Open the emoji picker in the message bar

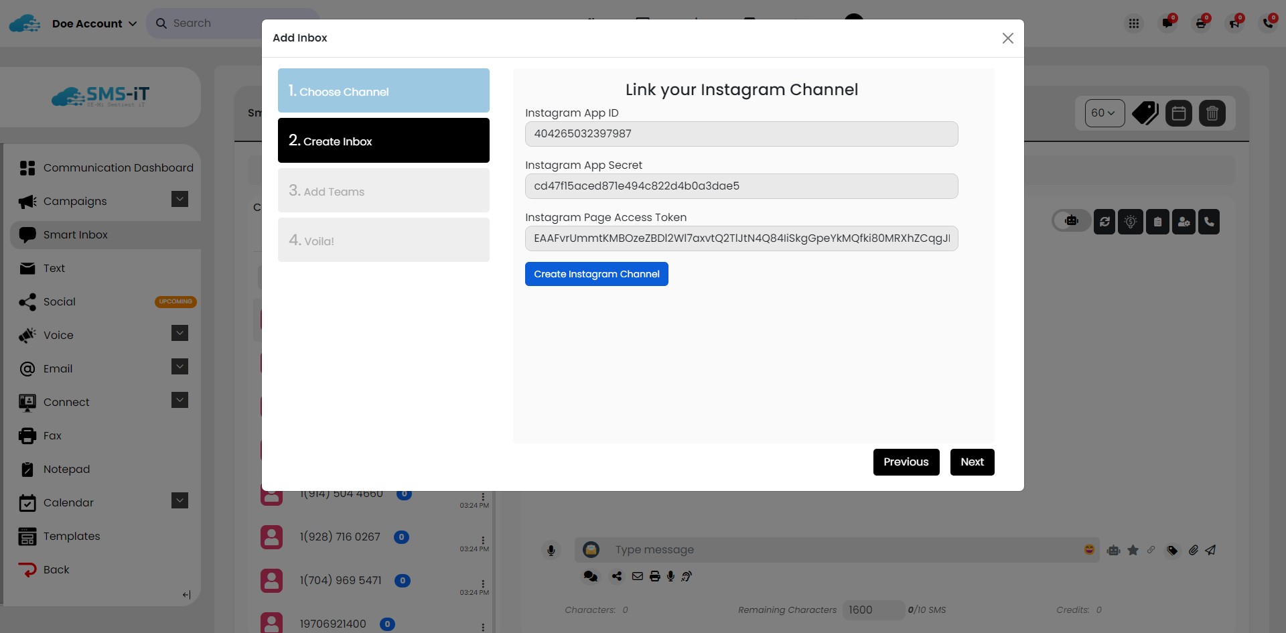click(x=1089, y=550)
